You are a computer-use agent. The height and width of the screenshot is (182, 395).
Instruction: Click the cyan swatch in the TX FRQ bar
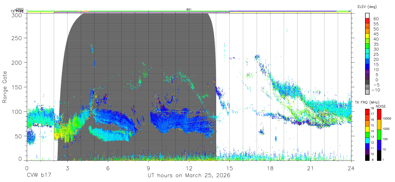(x=367, y=141)
